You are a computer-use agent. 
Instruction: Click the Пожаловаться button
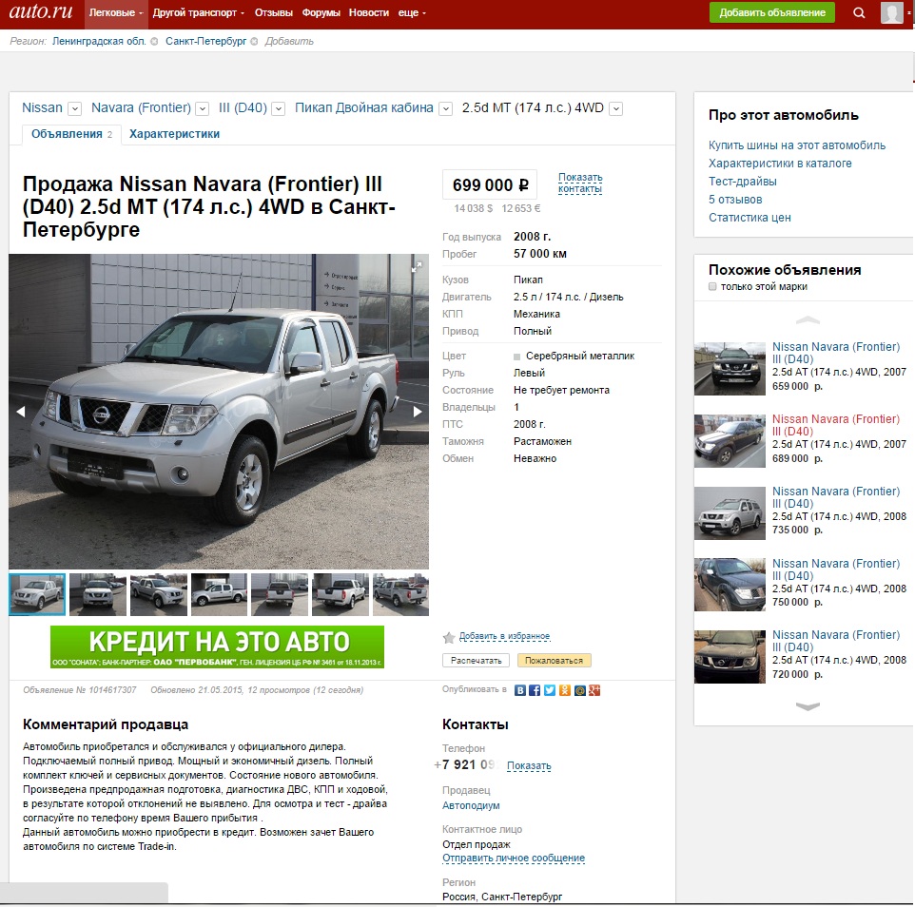pyautogui.click(x=554, y=661)
